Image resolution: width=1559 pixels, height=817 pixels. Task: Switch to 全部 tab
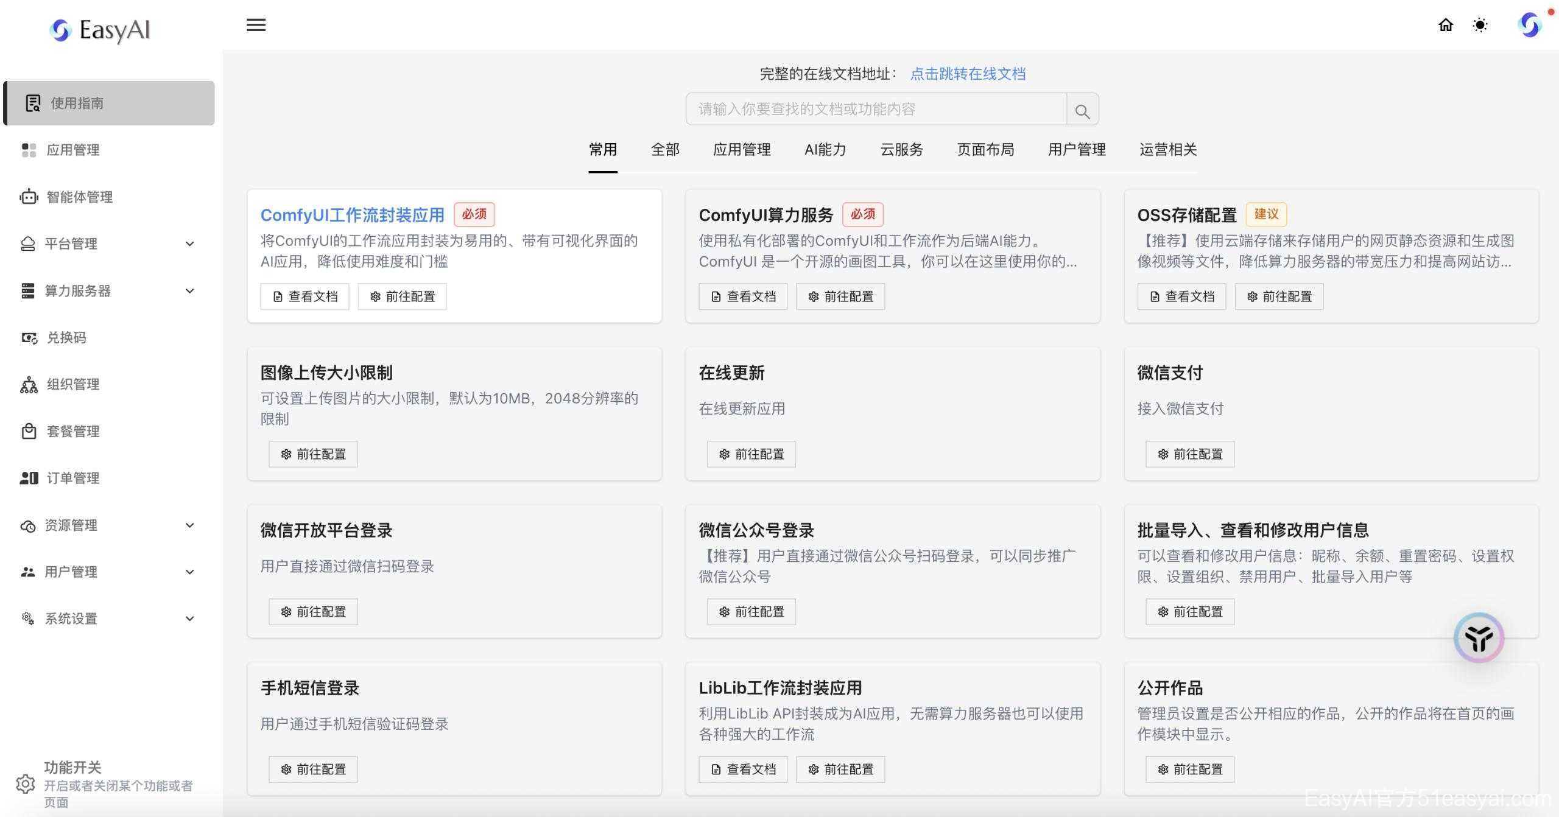coord(665,150)
